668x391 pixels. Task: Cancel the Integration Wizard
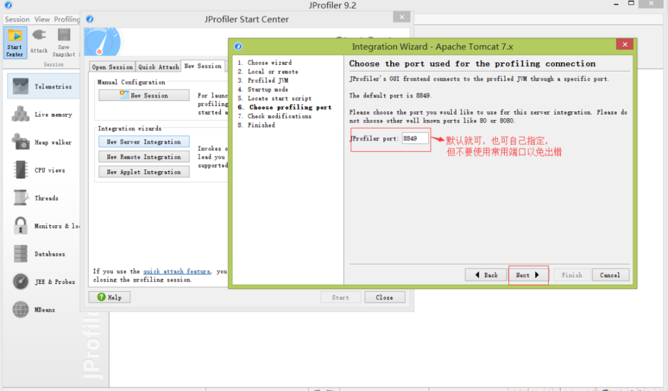click(x=610, y=275)
